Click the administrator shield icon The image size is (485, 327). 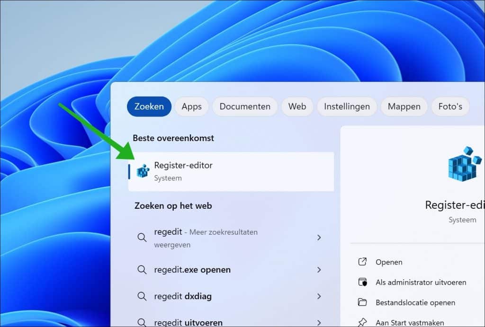pos(362,282)
